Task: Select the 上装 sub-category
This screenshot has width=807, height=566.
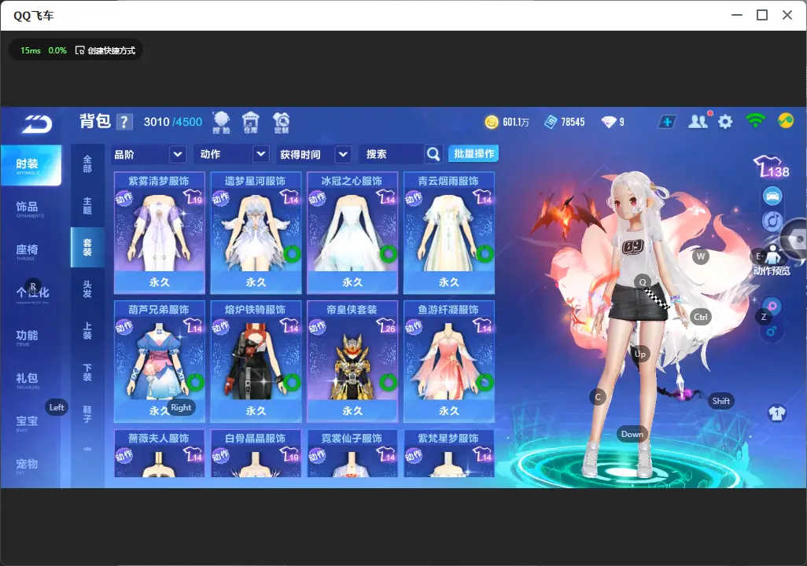Action: pos(87,331)
